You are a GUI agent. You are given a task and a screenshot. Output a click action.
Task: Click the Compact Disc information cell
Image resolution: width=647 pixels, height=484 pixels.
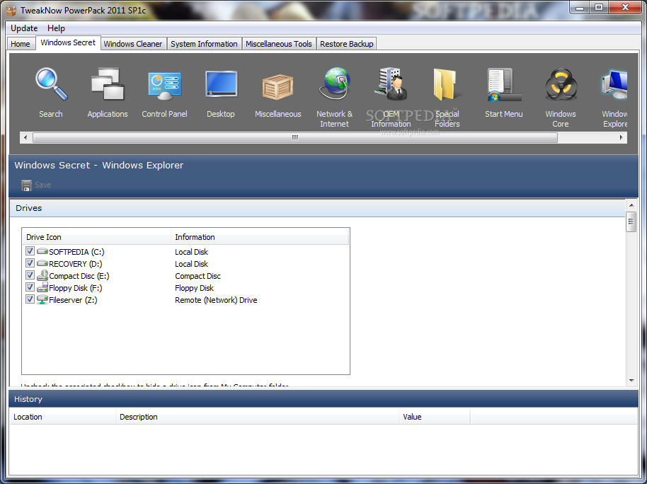[197, 276]
